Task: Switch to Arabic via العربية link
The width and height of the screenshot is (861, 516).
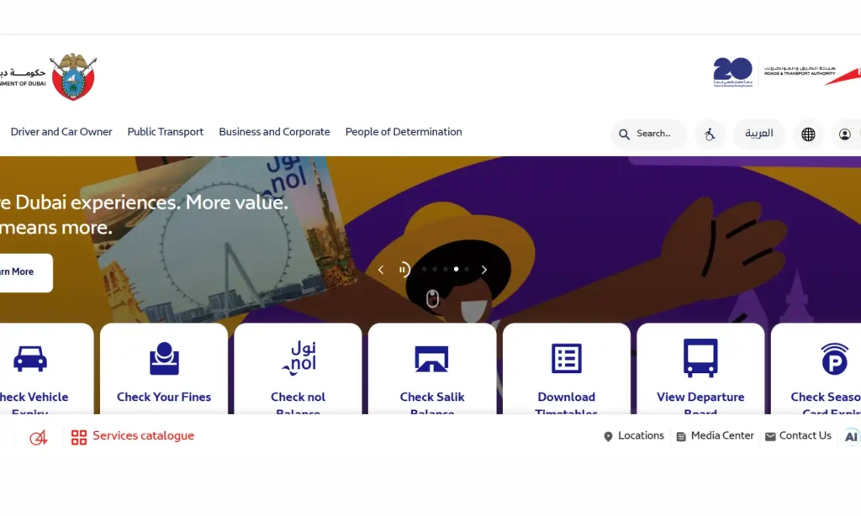Action: [758, 134]
